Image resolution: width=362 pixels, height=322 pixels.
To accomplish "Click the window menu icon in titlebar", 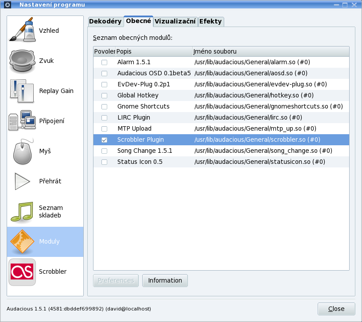I will coord(8,4).
